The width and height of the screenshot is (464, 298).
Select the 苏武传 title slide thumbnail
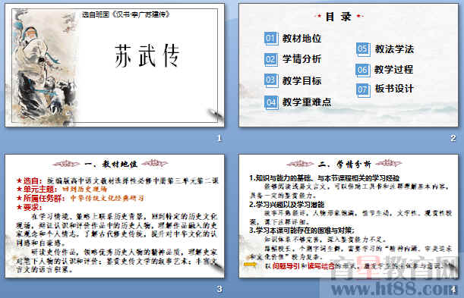115,65
